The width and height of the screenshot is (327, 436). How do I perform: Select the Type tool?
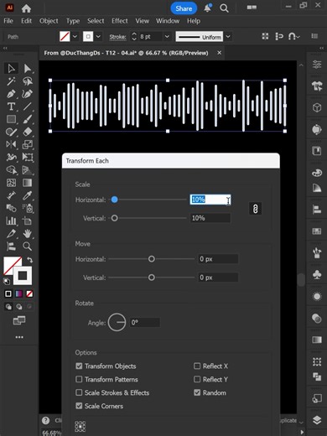pos(11,106)
